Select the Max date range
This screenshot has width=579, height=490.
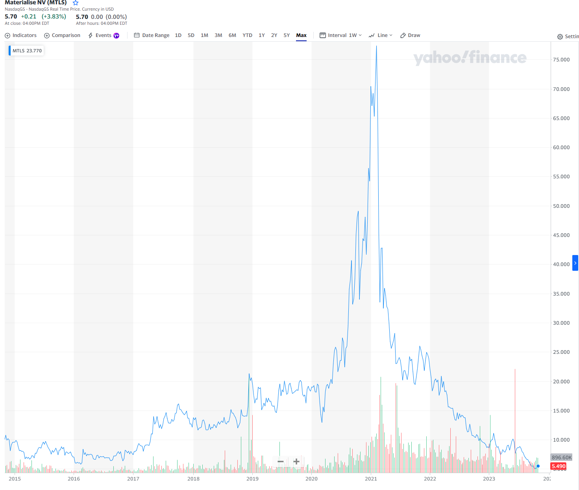(x=301, y=35)
